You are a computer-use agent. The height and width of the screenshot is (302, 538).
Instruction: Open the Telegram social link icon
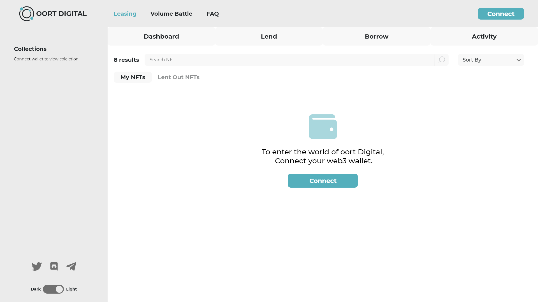click(x=71, y=266)
